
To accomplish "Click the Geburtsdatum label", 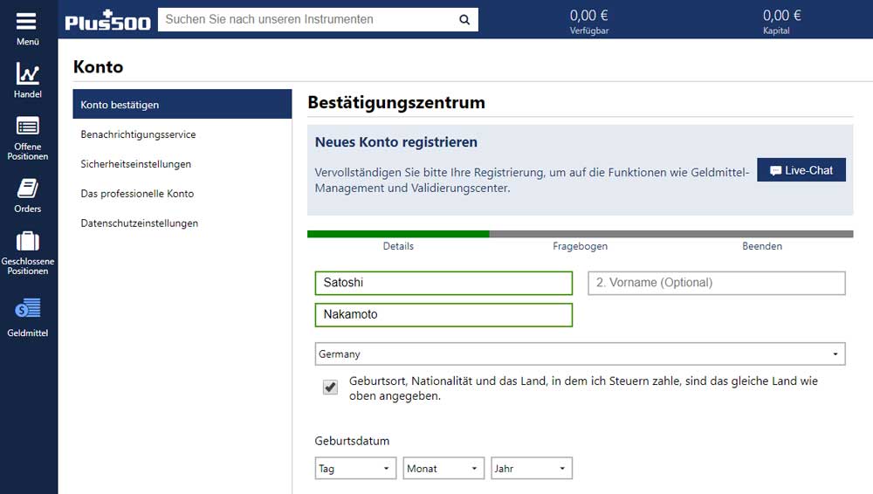I will point(352,441).
